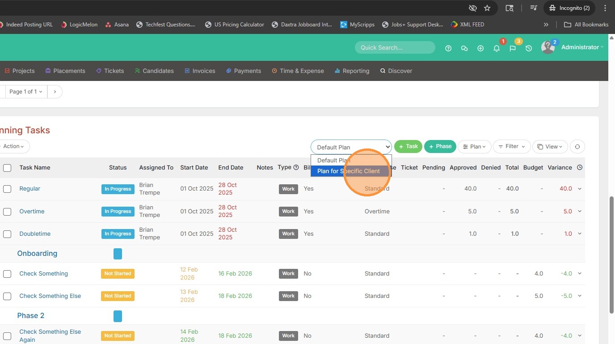Click the Type column help icon

click(x=296, y=167)
